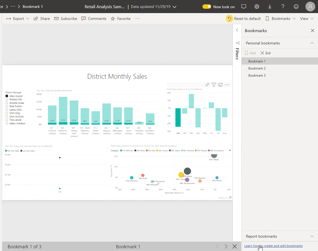Open Power BI settings gear icon
The height and width of the screenshot is (251, 318).
pyautogui.click(x=257, y=7)
